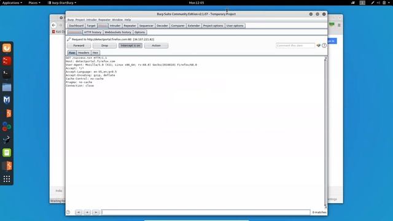The image size is (393, 221).
Task: Show all applications grid in dock
Action: click(7, 179)
